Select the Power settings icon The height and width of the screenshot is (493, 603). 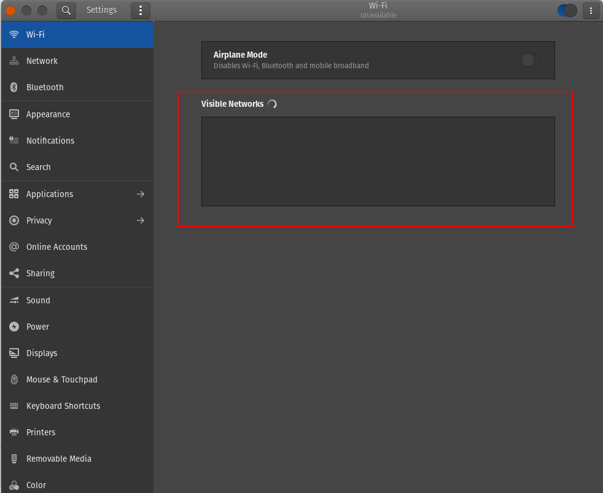click(x=14, y=326)
